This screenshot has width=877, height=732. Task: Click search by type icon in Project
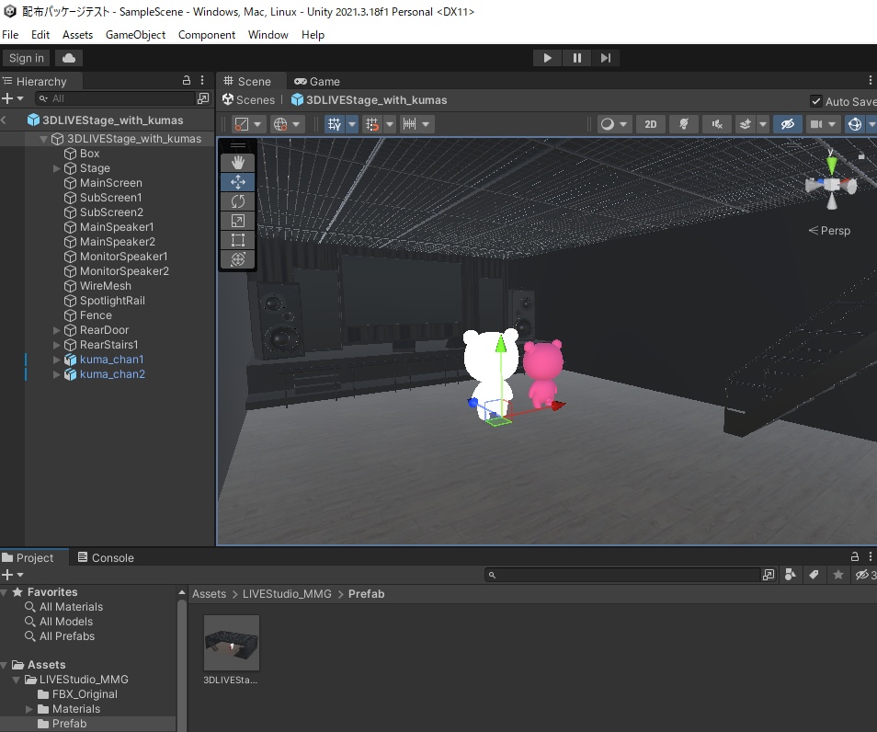click(x=791, y=575)
